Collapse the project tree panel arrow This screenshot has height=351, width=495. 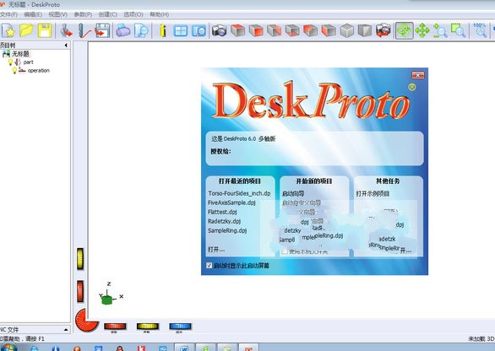click(66, 46)
